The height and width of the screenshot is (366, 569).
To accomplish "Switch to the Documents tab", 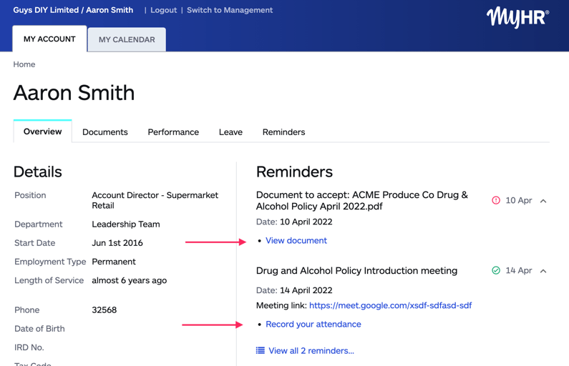I will [x=105, y=132].
